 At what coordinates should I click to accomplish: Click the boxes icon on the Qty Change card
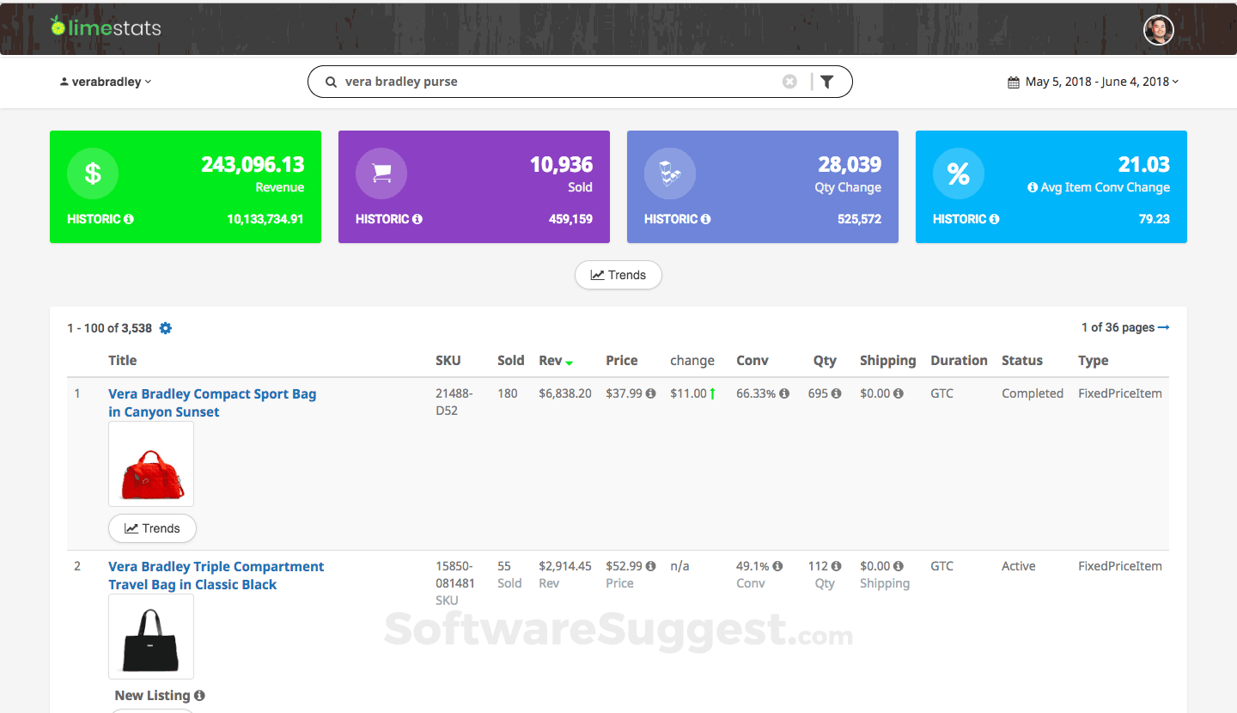(x=670, y=174)
